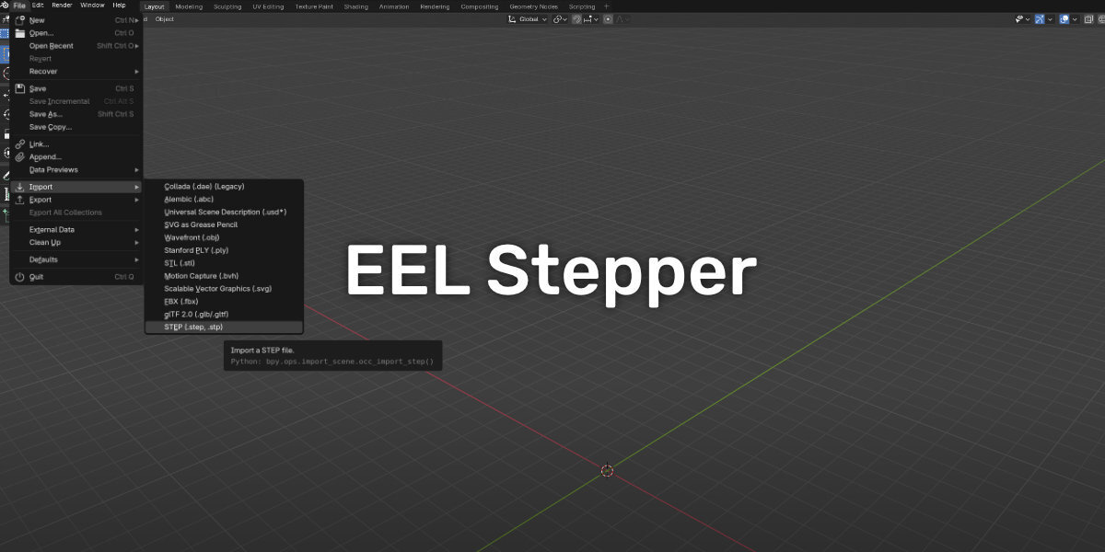The image size is (1105, 552).
Task: Expand the Open Recent submenu
Action: [76, 46]
